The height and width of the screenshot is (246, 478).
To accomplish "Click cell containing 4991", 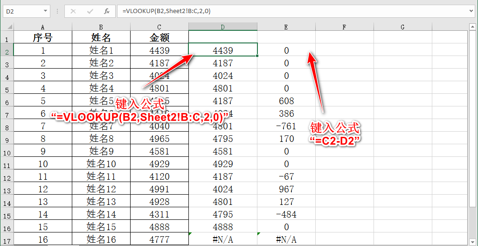I will pyautogui.click(x=159, y=189).
